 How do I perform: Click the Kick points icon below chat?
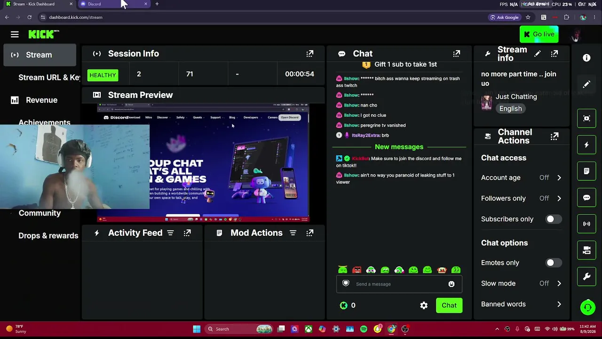pyautogui.click(x=344, y=306)
